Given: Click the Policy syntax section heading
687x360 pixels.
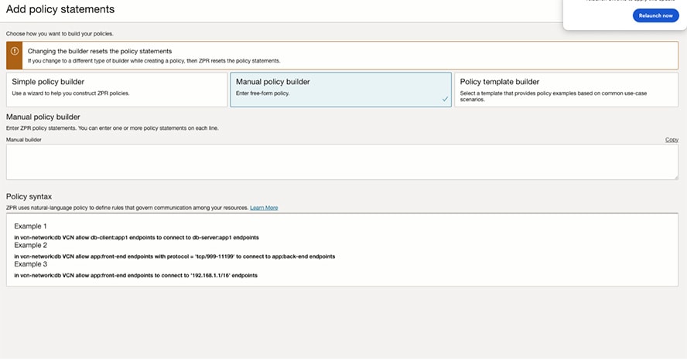Looking at the screenshot, I should coord(29,197).
